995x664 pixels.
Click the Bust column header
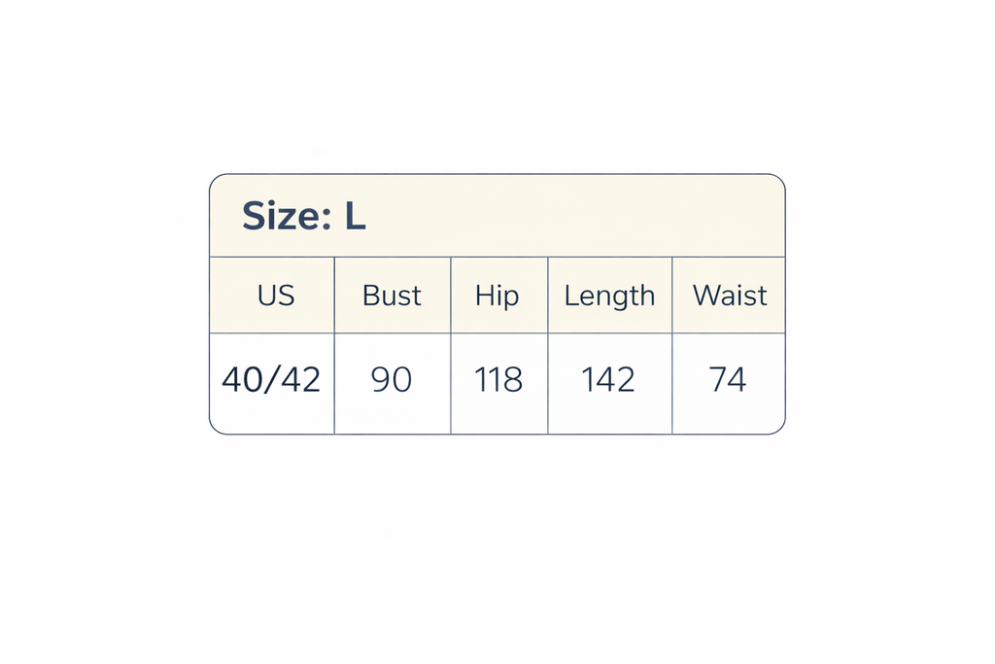pyautogui.click(x=392, y=296)
